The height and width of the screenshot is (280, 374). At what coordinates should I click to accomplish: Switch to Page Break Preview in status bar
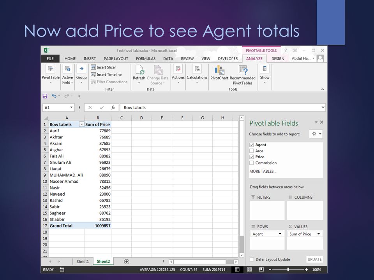pyautogui.click(x=261, y=269)
